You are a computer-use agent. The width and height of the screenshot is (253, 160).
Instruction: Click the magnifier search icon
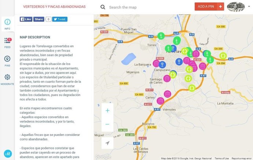(x=103, y=7)
